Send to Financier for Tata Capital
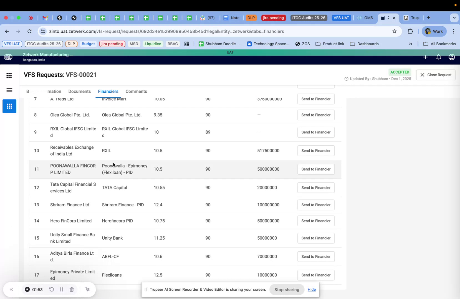The image size is (460, 299). point(315,187)
